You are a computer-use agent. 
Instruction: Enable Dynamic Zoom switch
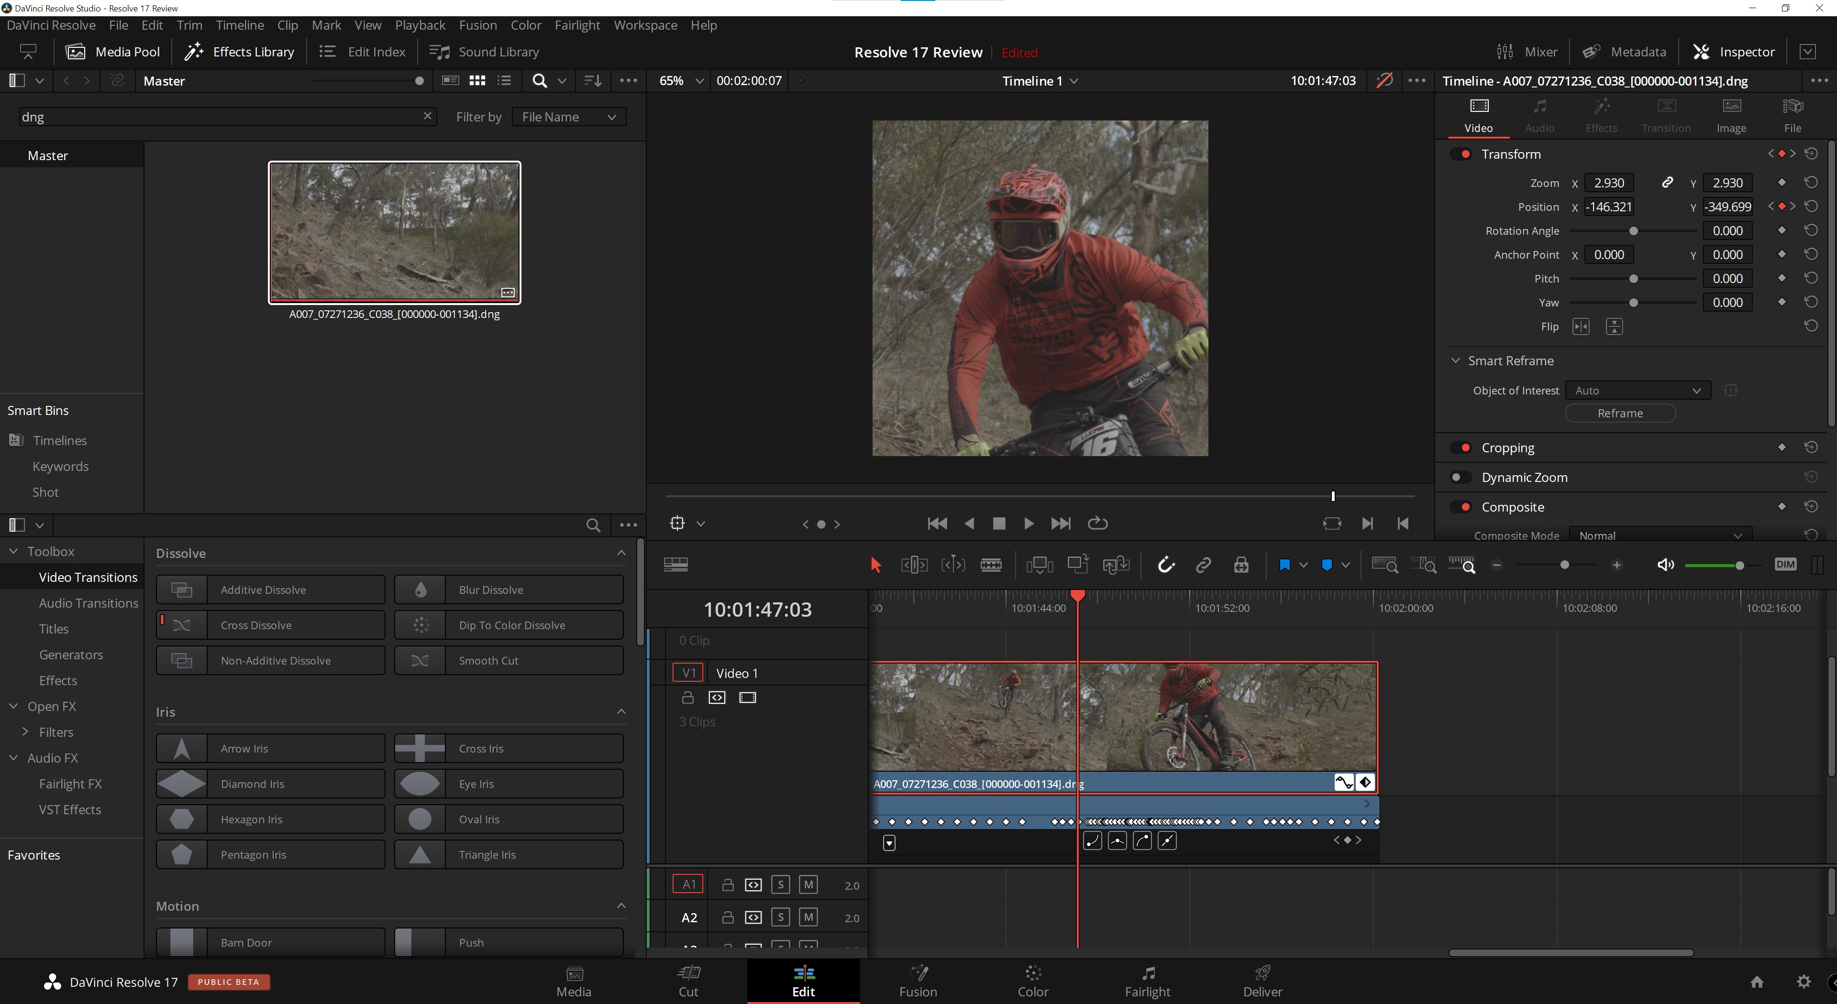coord(1461,478)
